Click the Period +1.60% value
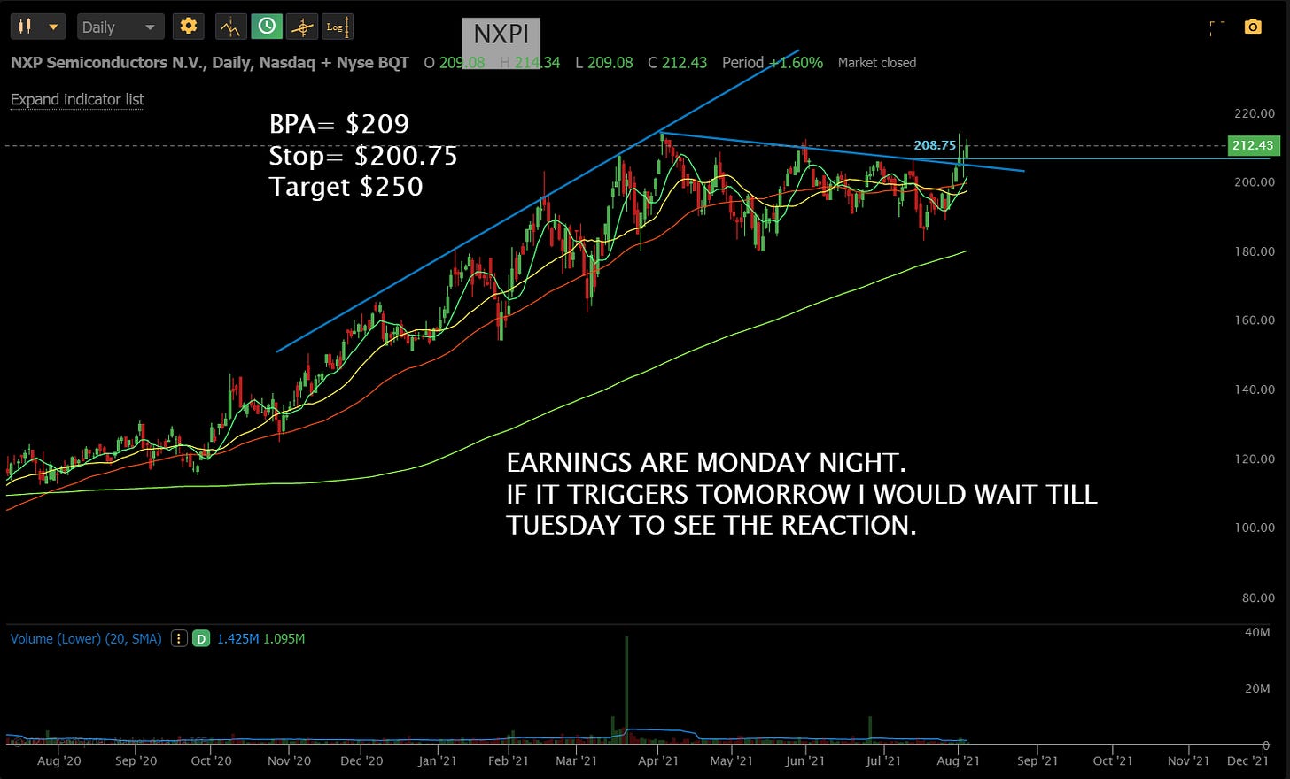 773,62
